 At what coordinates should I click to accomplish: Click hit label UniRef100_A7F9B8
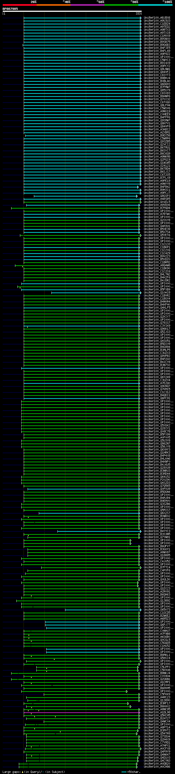tap(157, 634)
